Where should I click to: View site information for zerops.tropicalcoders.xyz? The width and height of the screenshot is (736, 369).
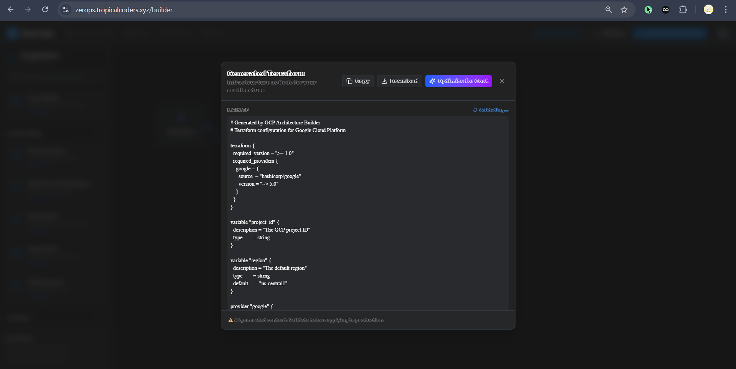tap(66, 10)
